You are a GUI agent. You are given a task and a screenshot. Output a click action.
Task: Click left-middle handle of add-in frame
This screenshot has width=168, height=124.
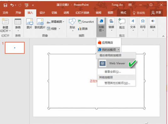coord(49,81)
